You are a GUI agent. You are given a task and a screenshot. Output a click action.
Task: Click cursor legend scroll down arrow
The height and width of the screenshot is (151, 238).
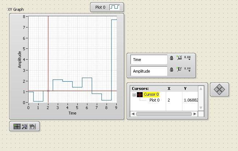[201, 108]
